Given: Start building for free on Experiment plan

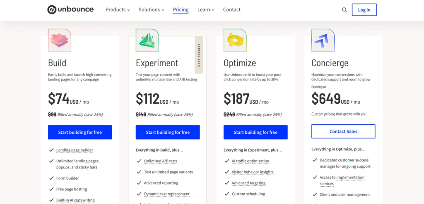Looking at the screenshot, I should [168, 132].
